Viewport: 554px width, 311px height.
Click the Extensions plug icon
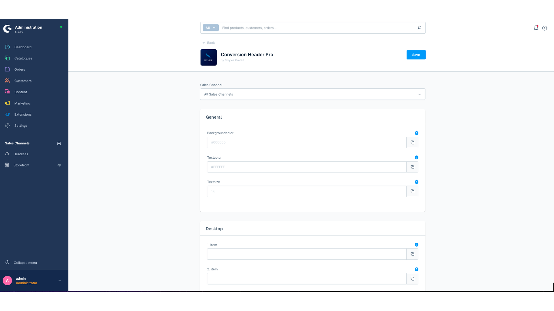pos(7,114)
